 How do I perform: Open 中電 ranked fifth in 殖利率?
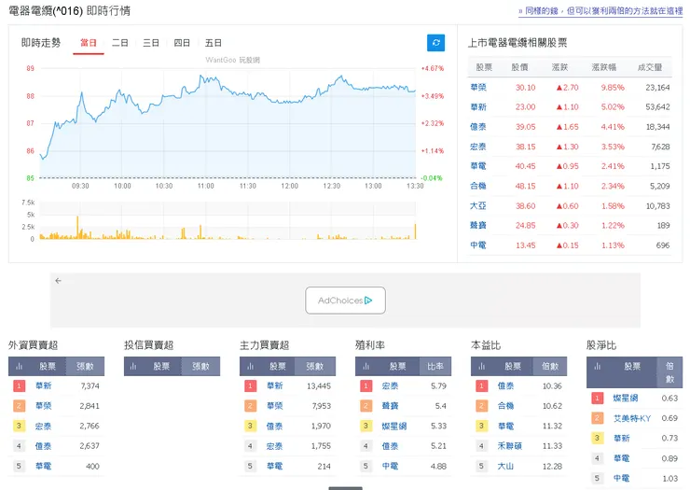(390, 466)
